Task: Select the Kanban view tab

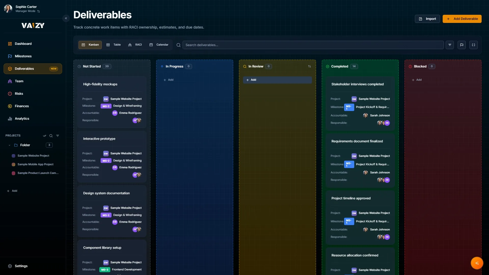Action: click(x=90, y=45)
